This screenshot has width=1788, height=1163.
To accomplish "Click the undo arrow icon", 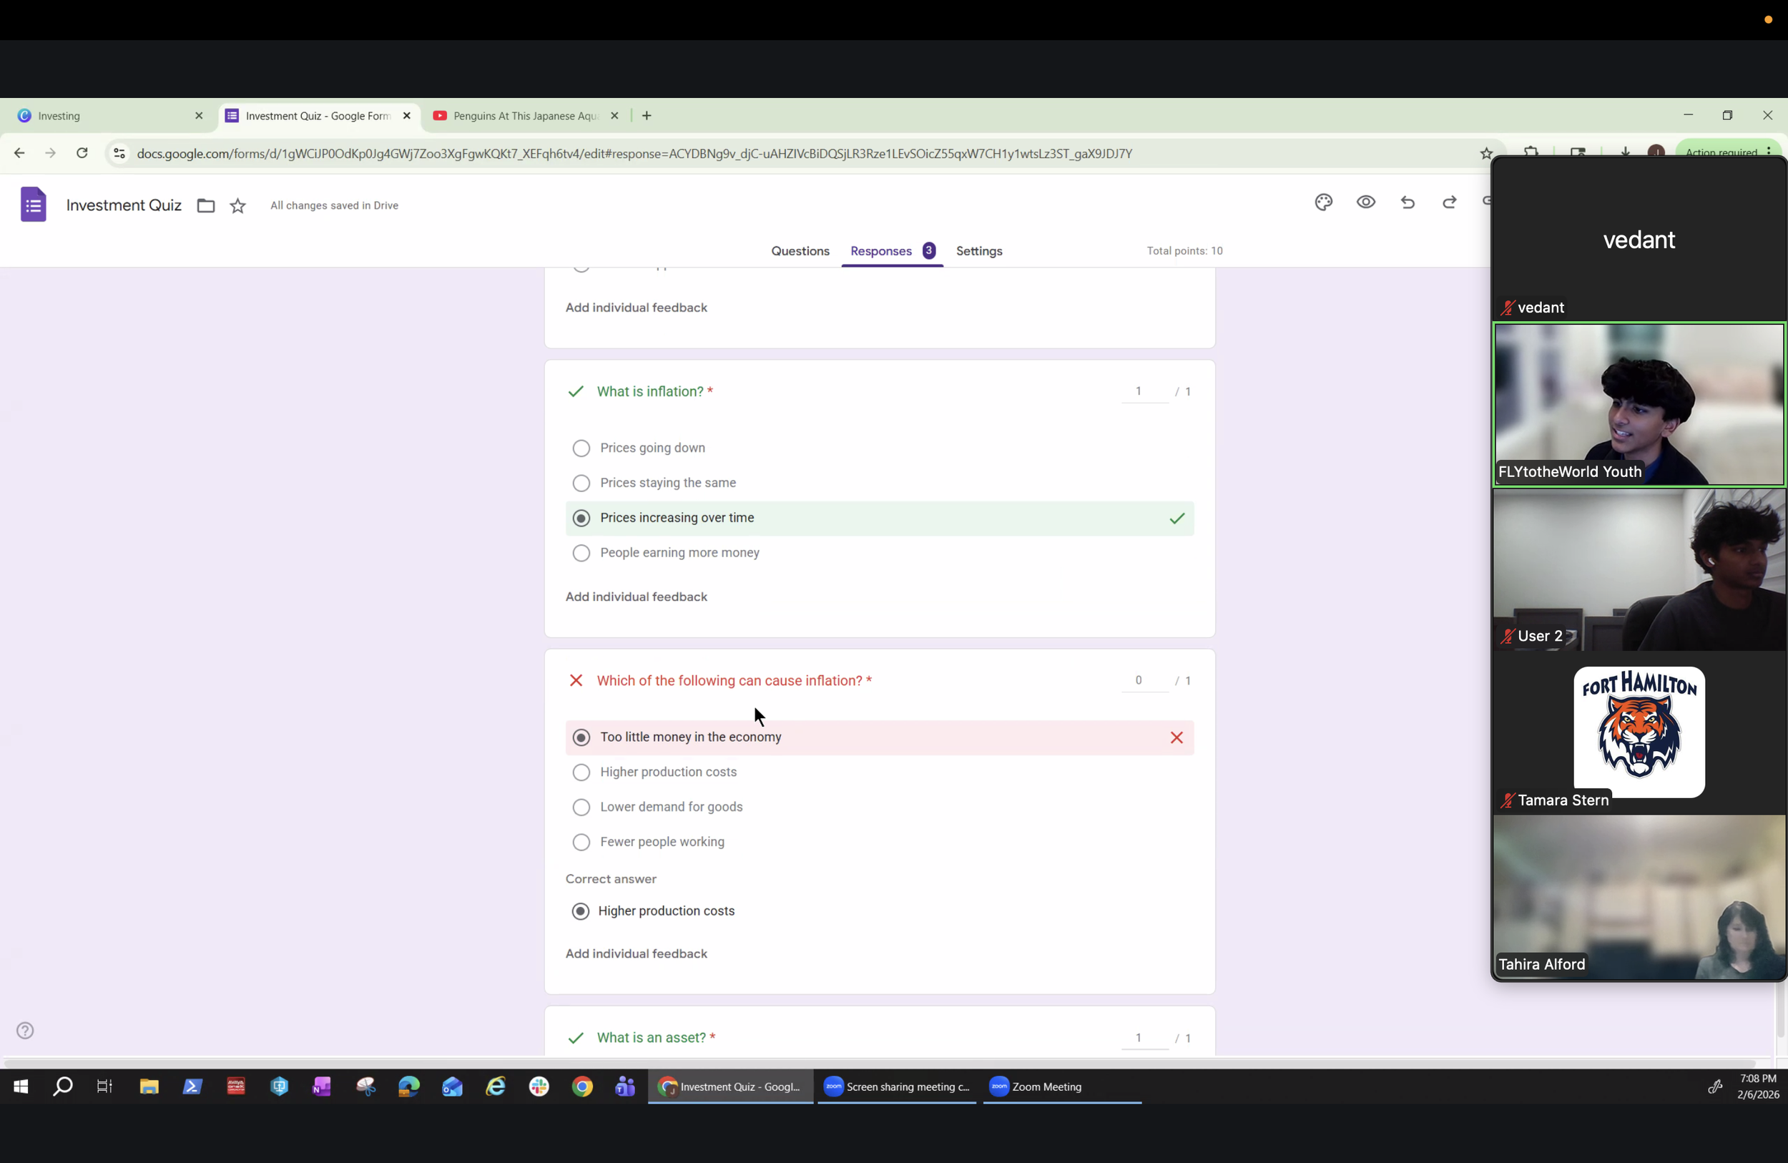I will (1408, 202).
